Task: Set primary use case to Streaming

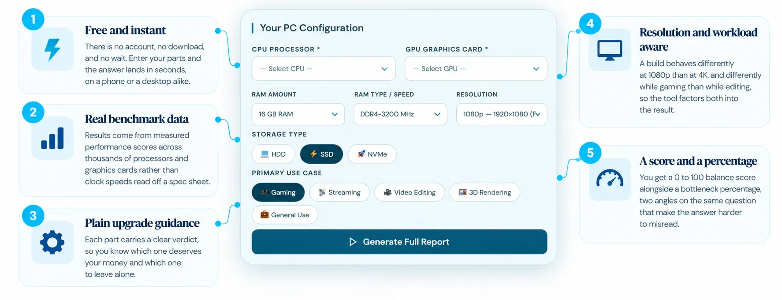Action: tap(339, 192)
